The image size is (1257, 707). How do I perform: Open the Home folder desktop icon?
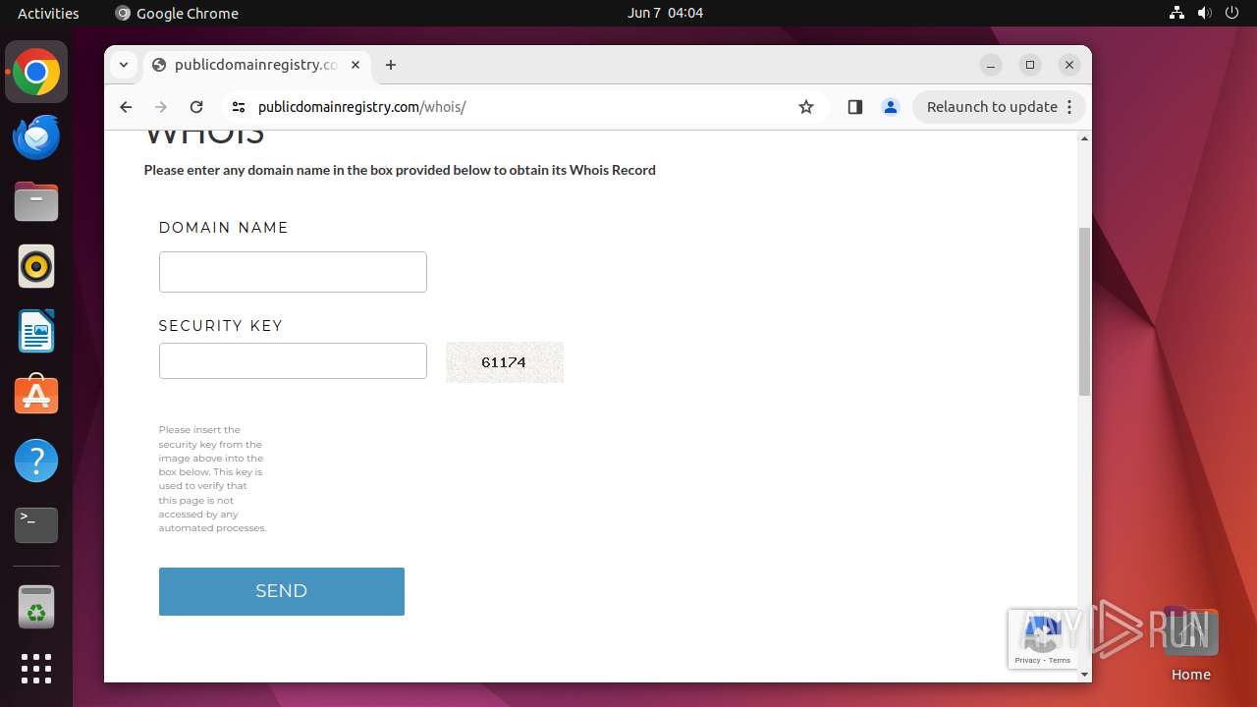(1190, 643)
